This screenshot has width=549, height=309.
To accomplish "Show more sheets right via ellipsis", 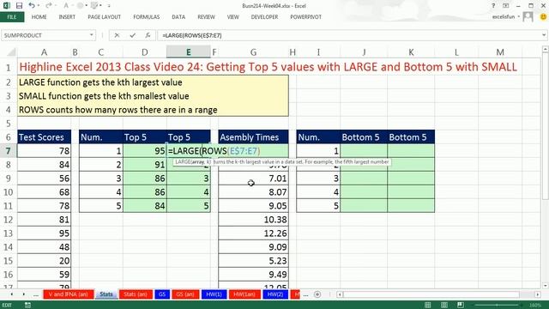I will click(x=305, y=294).
